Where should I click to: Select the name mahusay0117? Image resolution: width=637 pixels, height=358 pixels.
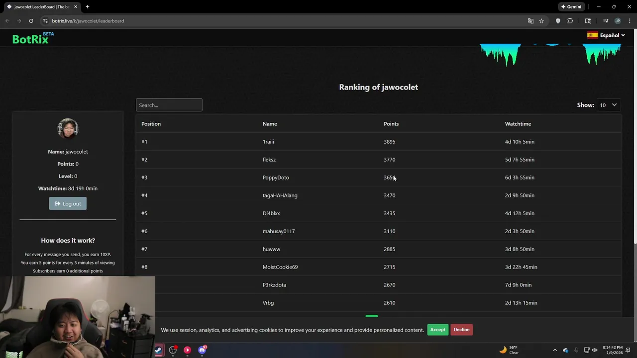coord(279,231)
